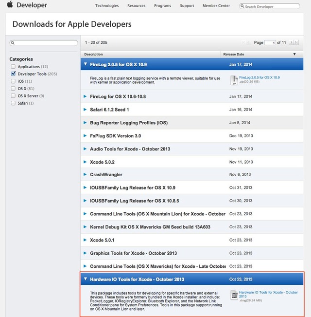Uncheck the Developer Tools category checkbox
311x317 pixels.
click(13, 74)
